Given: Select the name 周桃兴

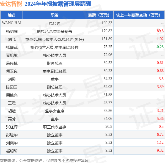Looking at the screenshot, I should click(12, 95).
